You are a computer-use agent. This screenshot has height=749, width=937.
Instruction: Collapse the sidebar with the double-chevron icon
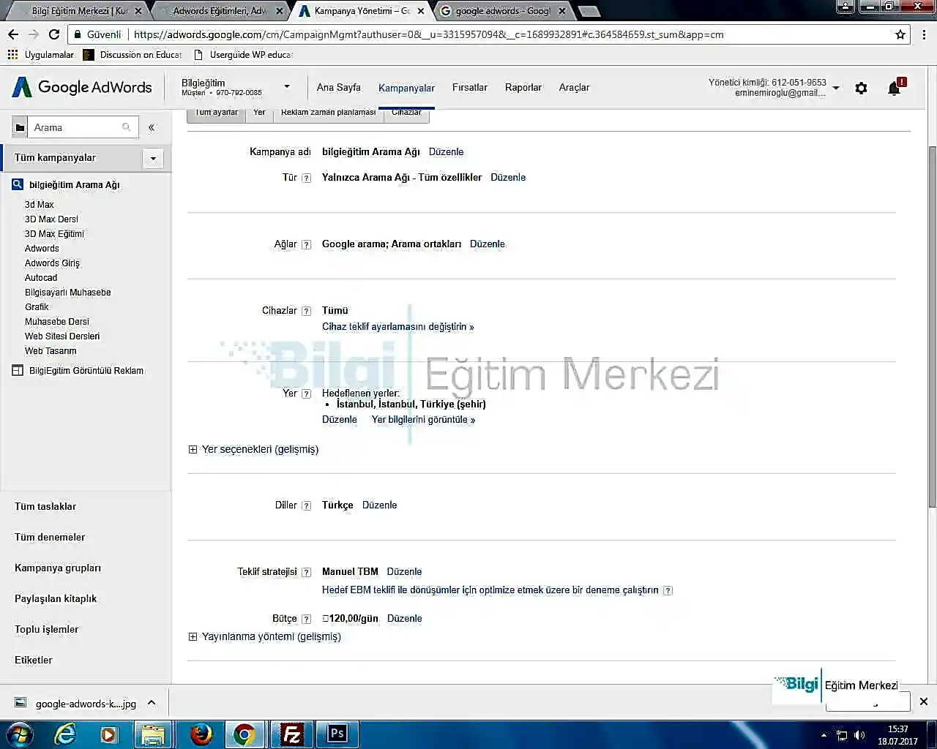(x=152, y=127)
